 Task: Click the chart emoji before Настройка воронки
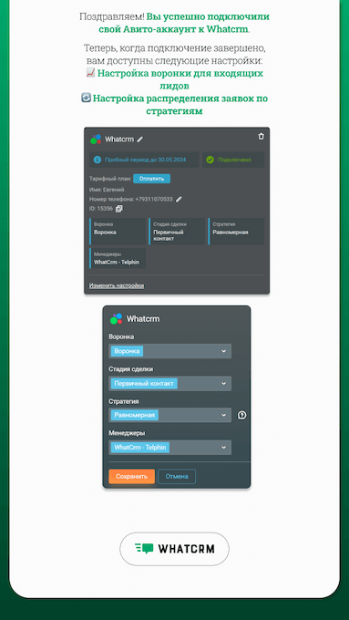point(90,73)
